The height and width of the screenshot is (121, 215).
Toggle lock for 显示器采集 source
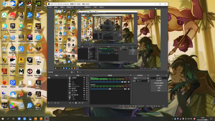[x=87, y=95]
